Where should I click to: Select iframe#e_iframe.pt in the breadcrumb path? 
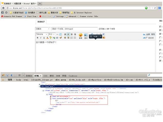point(42,80)
